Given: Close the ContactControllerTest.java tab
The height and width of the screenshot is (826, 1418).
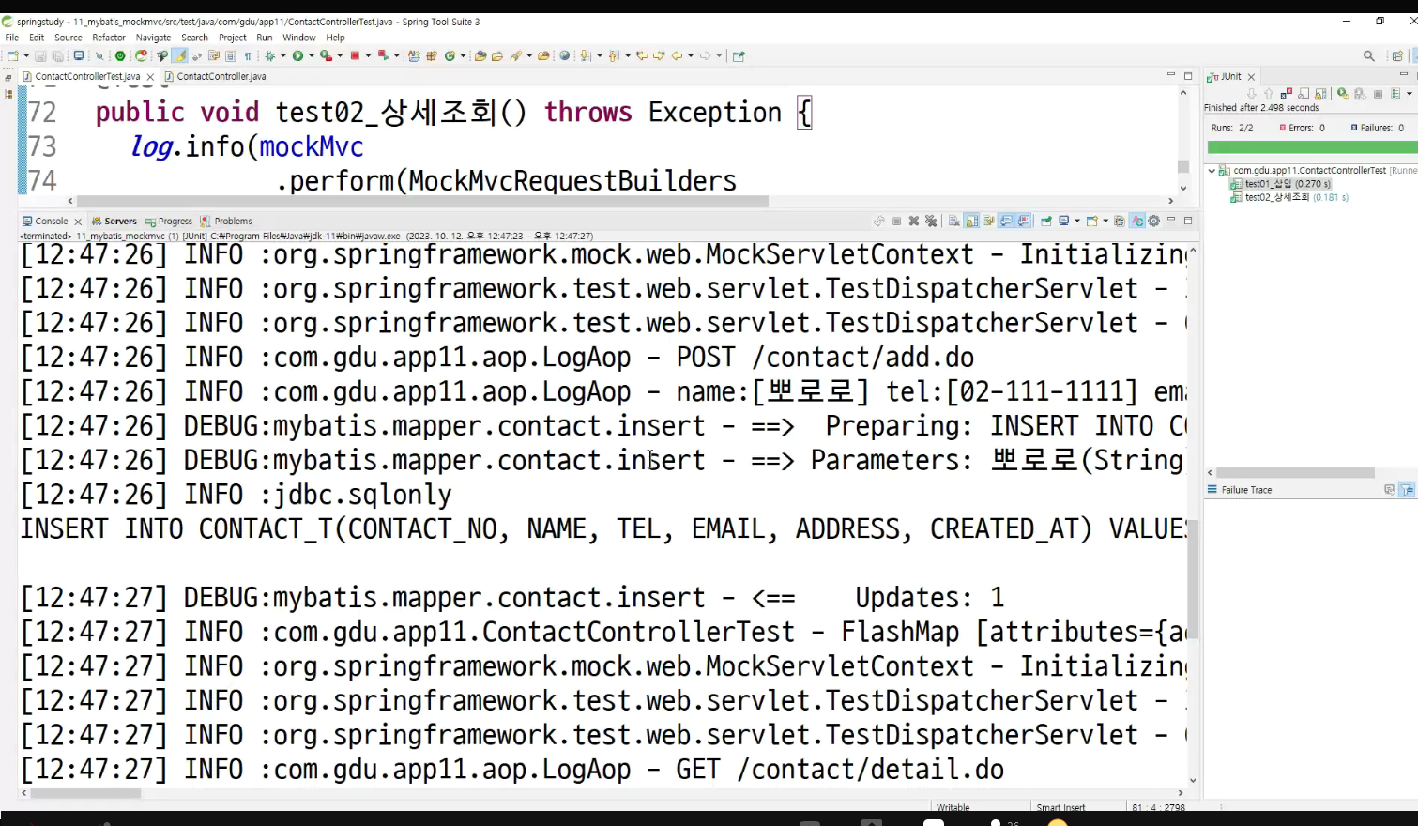Looking at the screenshot, I should [150, 77].
